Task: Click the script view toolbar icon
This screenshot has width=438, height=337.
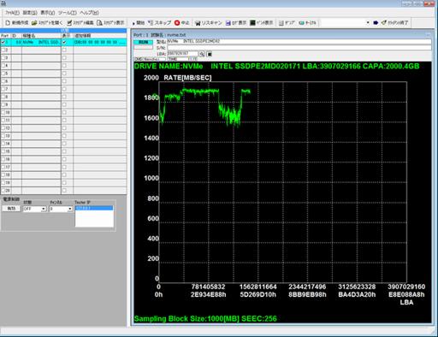Action: pos(99,22)
